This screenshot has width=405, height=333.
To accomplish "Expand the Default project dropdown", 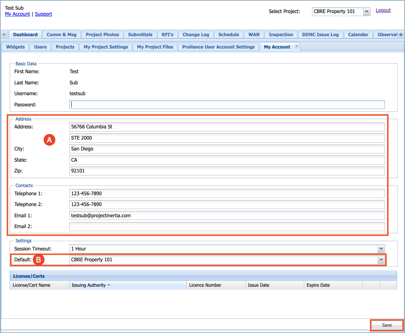I will tap(381, 259).
